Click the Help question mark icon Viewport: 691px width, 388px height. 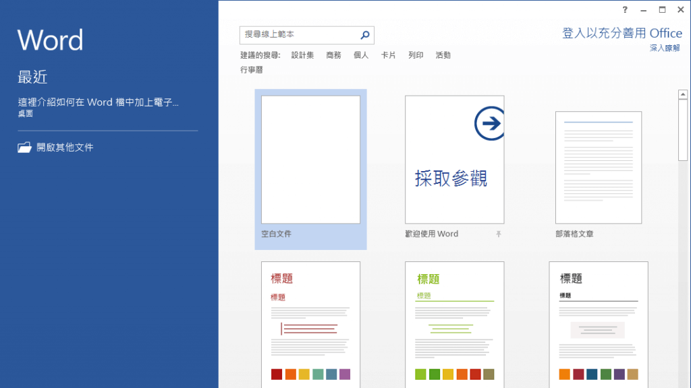click(x=625, y=9)
